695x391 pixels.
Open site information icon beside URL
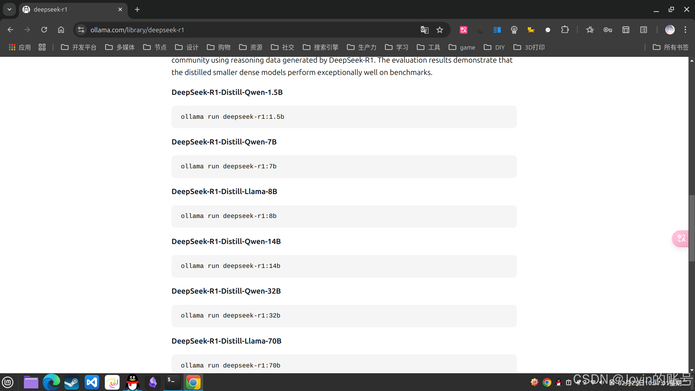[x=81, y=30]
